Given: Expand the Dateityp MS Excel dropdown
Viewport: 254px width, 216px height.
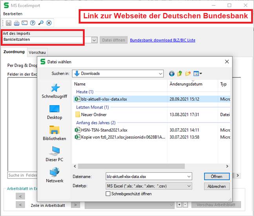Looking at the screenshot, I should pyautogui.click(x=189, y=186).
